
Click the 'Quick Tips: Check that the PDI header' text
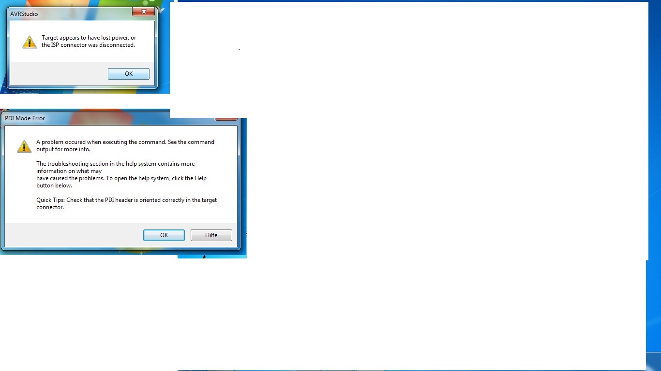click(x=126, y=203)
